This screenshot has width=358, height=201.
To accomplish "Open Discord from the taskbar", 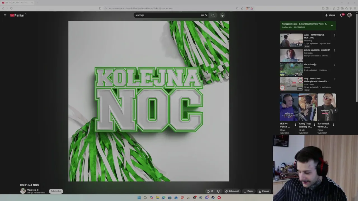I will point(207,198).
